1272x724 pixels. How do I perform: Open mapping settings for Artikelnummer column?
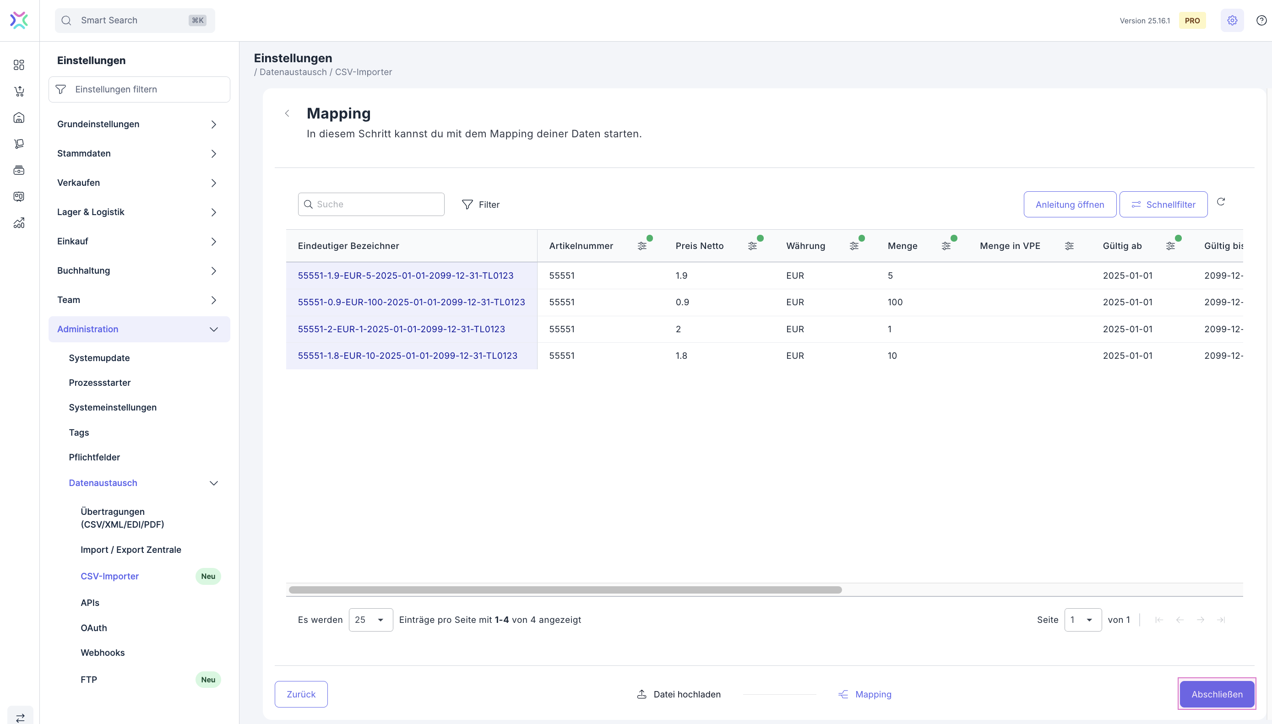pos(641,246)
